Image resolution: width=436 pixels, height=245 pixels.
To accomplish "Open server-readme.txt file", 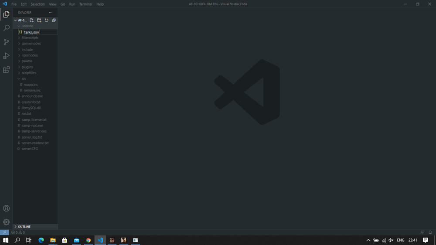I will [35, 143].
